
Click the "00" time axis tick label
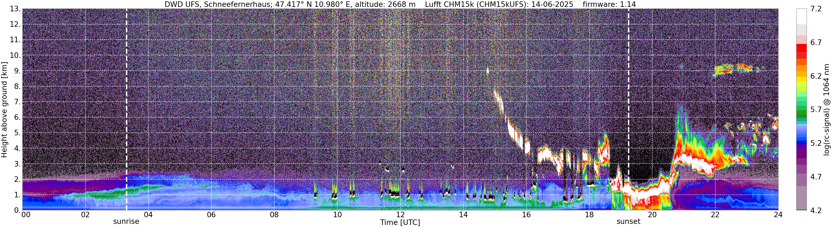pyautogui.click(x=26, y=215)
